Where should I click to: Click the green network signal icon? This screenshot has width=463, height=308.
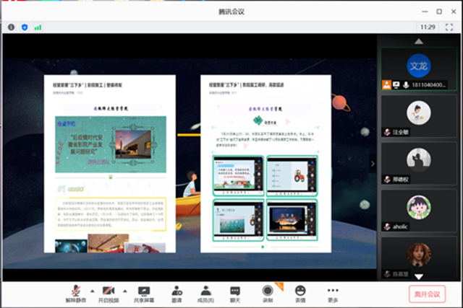(38, 27)
